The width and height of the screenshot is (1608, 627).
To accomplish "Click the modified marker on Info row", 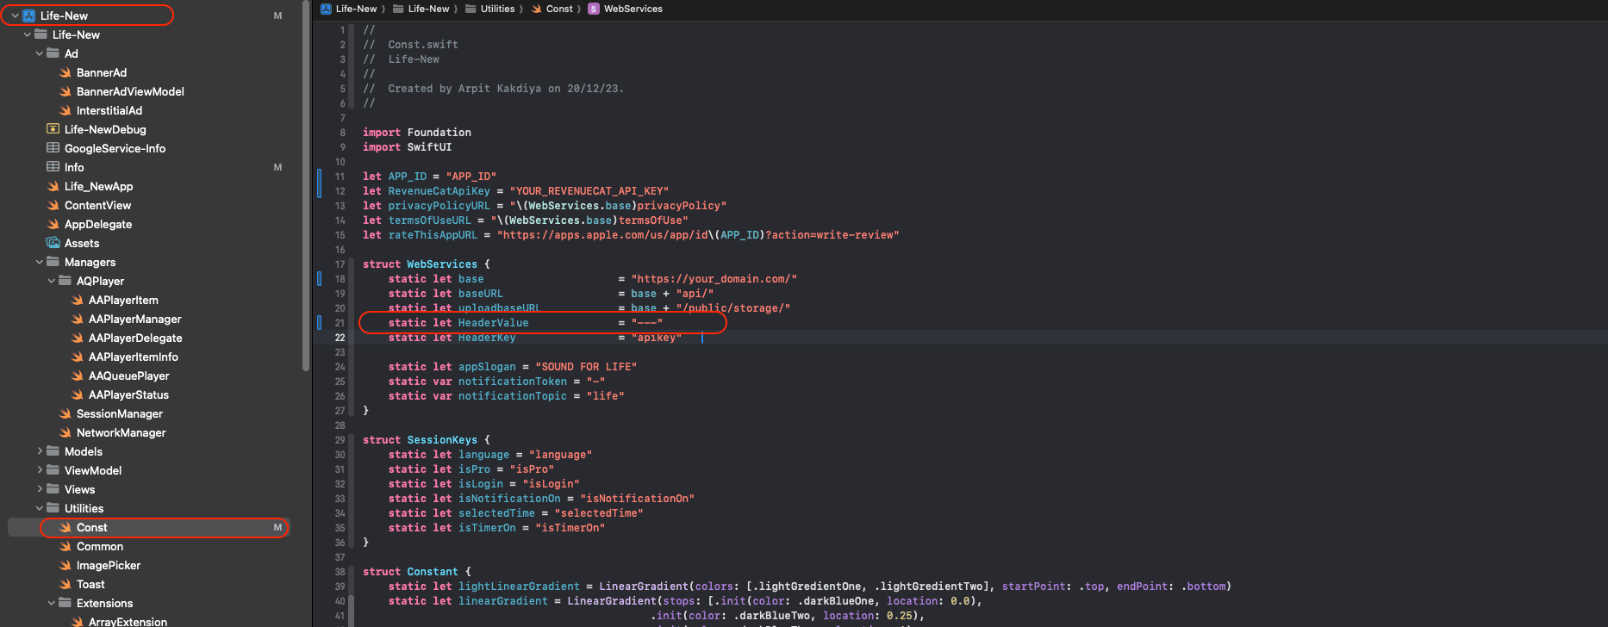I will [x=277, y=167].
